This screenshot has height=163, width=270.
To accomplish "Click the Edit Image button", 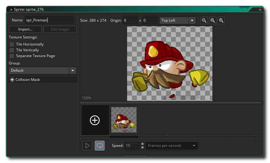I will [60, 29].
